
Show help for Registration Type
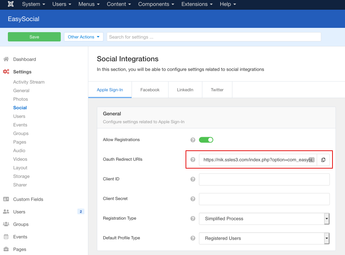193,218
